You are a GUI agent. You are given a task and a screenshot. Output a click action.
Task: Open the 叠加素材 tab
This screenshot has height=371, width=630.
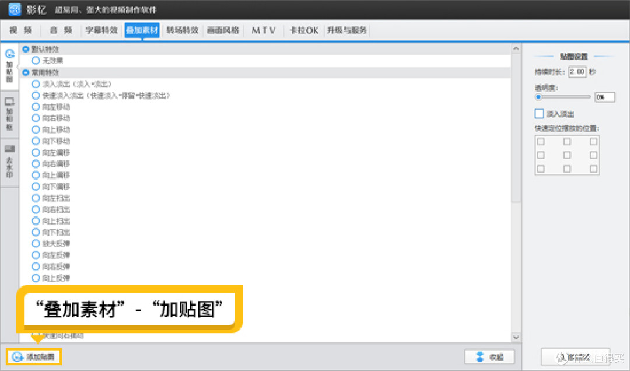point(142,30)
